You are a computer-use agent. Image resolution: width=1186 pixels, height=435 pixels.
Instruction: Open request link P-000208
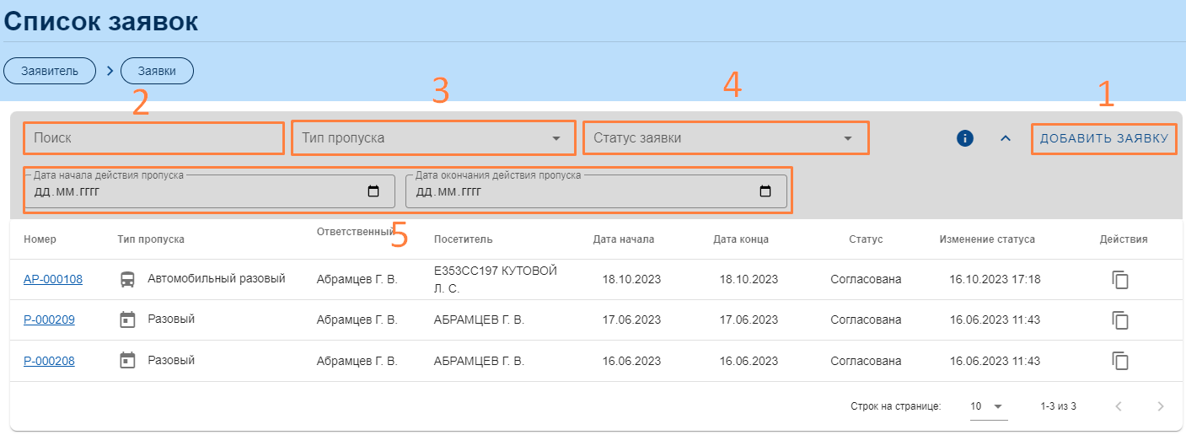(x=49, y=361)
